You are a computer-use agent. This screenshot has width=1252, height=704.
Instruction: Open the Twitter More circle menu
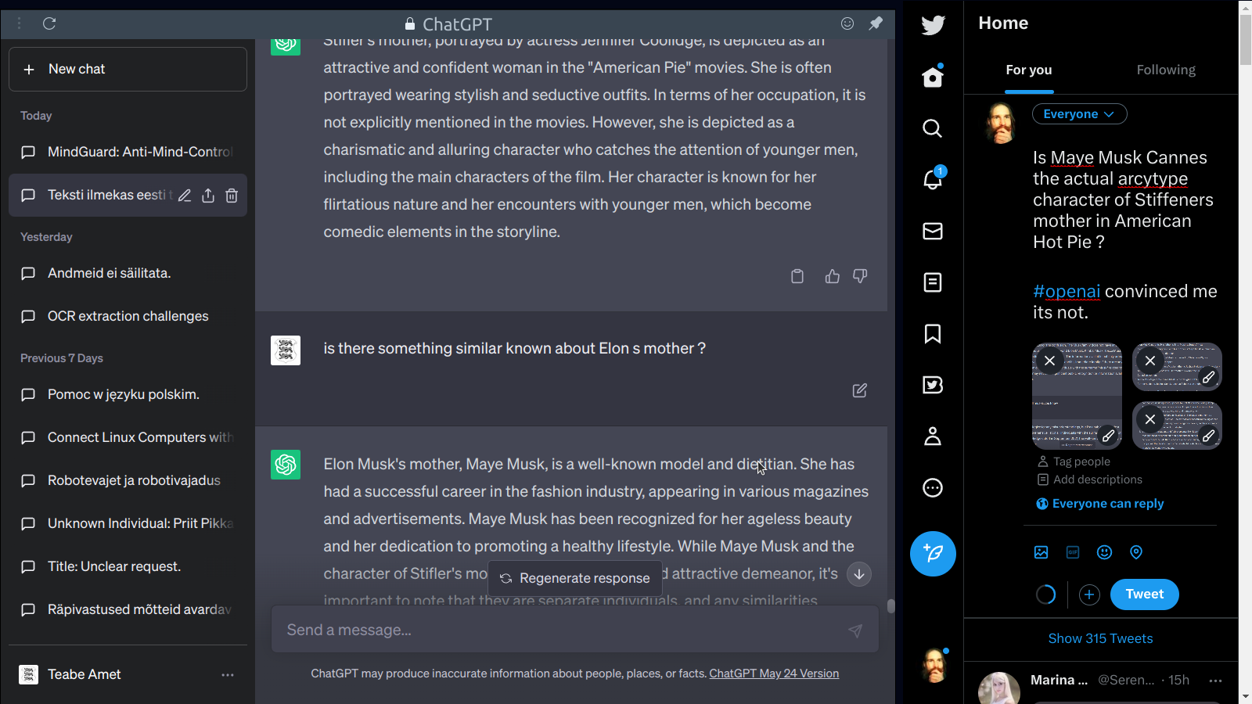(932, 488)
